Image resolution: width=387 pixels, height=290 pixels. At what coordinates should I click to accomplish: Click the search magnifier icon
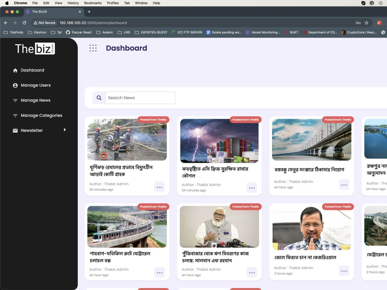(x=99, y=98)
